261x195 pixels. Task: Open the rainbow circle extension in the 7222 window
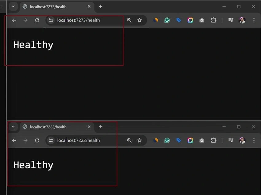tap(190, 141)
